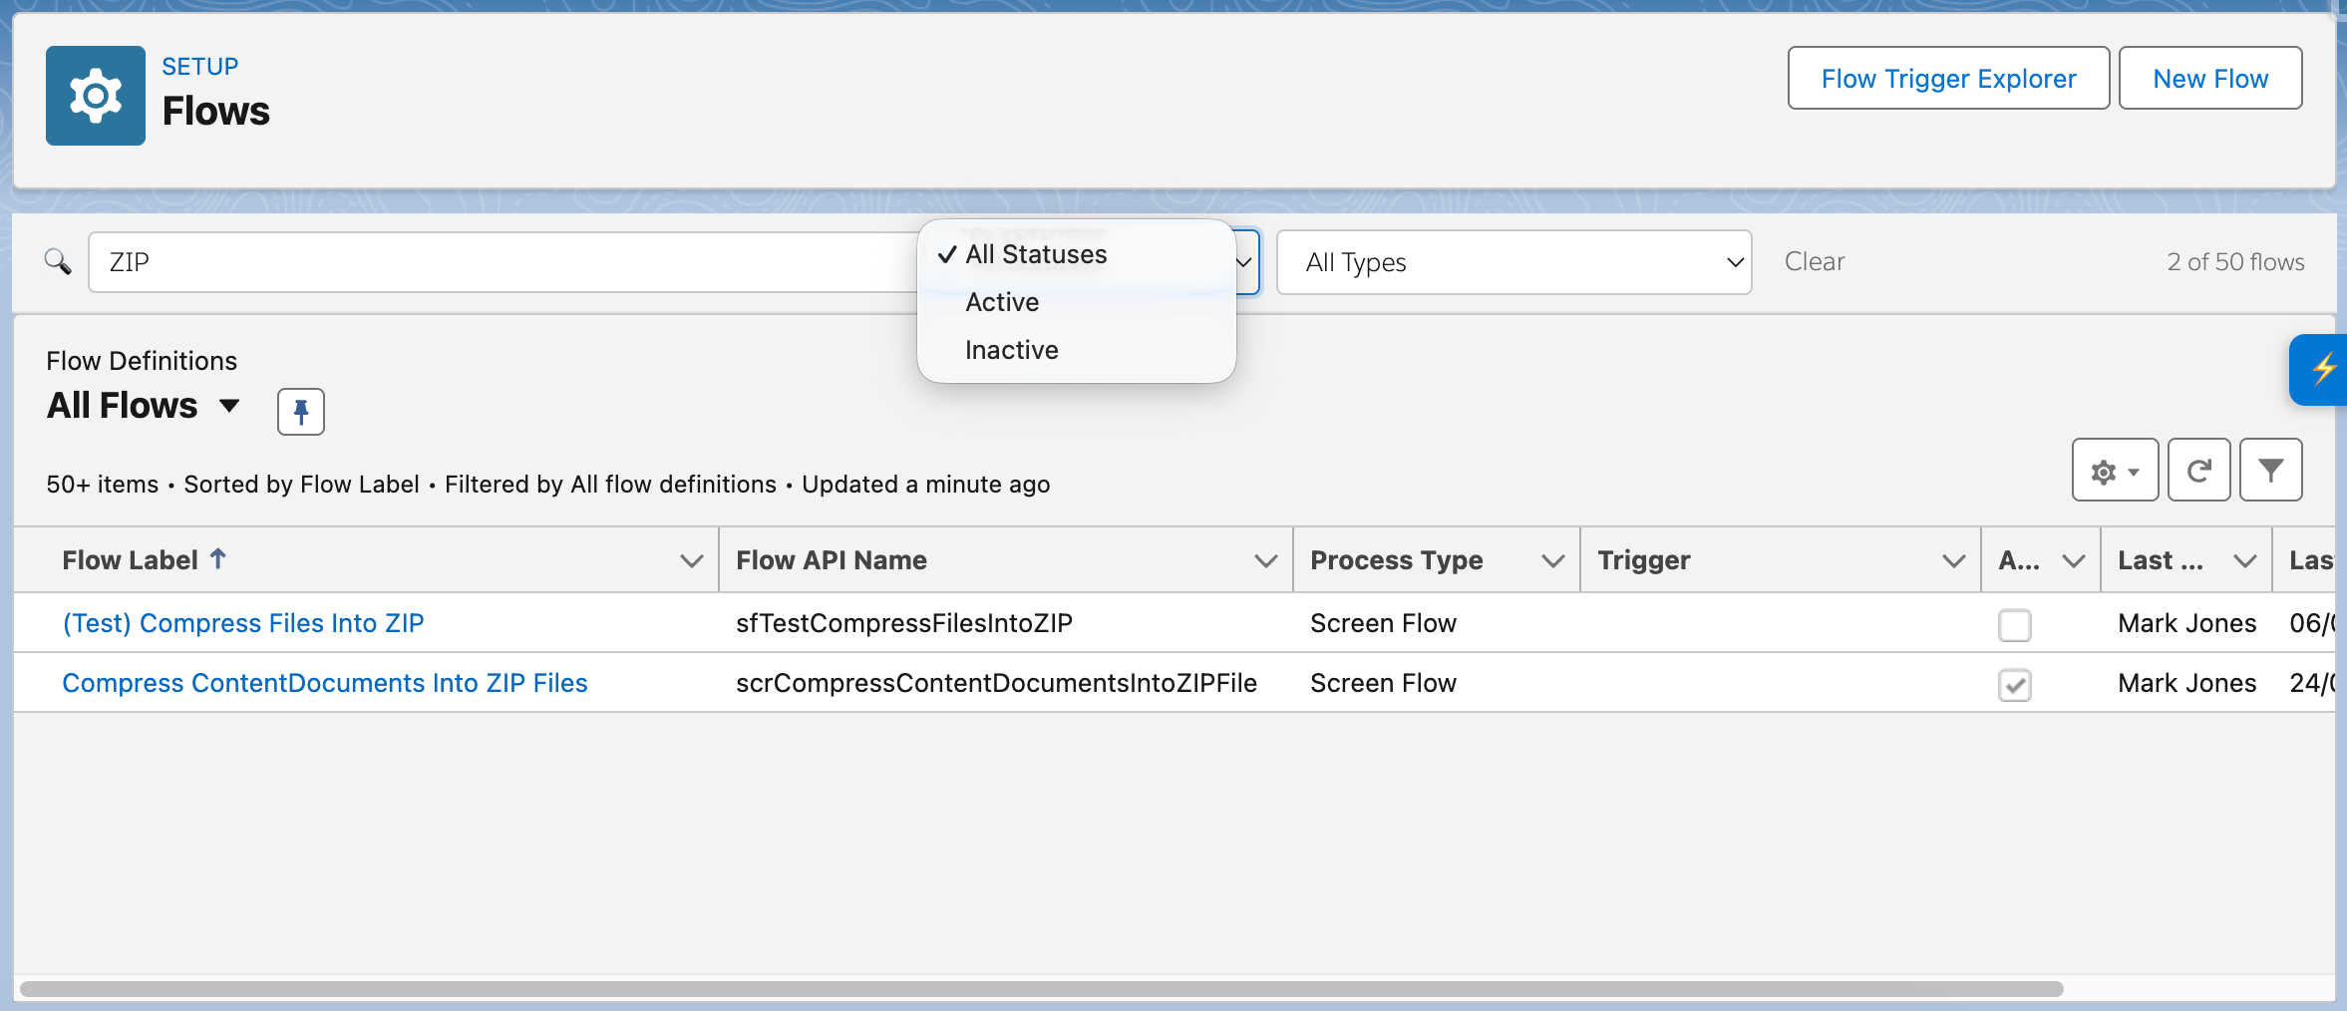
Task: Open the (Test) Compress Files Into ZIP flow
Action: (243, 622)
